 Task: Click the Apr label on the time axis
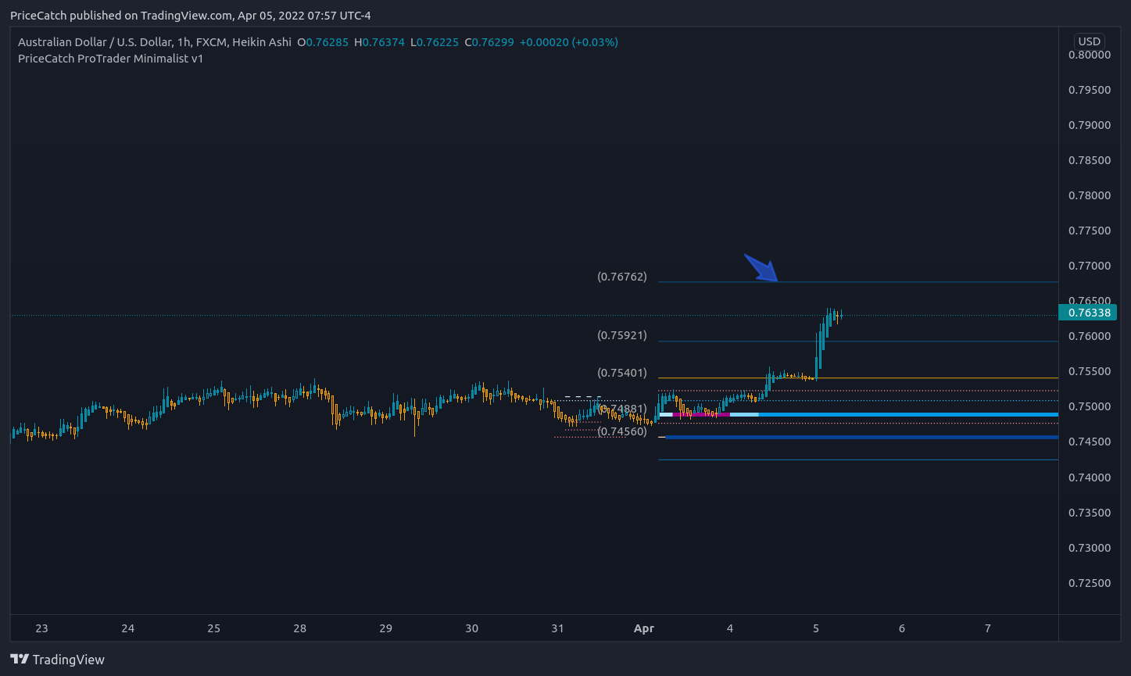click(x=643, y=628)
